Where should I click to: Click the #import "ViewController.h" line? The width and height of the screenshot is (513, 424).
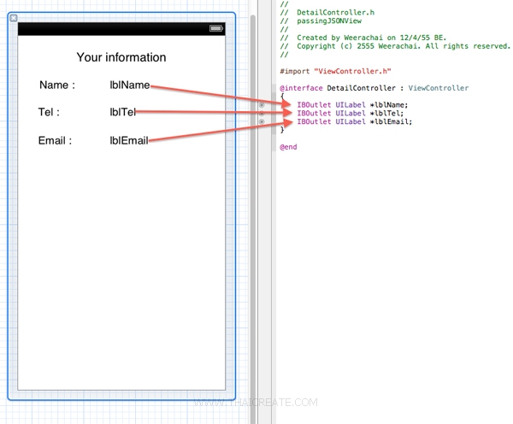(x=335, y=71)
